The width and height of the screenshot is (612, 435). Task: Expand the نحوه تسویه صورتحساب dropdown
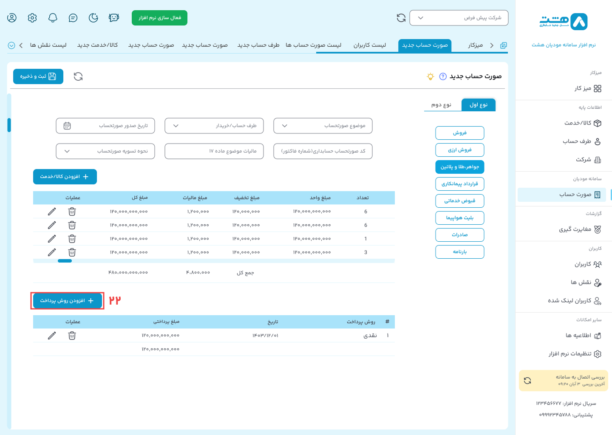point(105,151)
